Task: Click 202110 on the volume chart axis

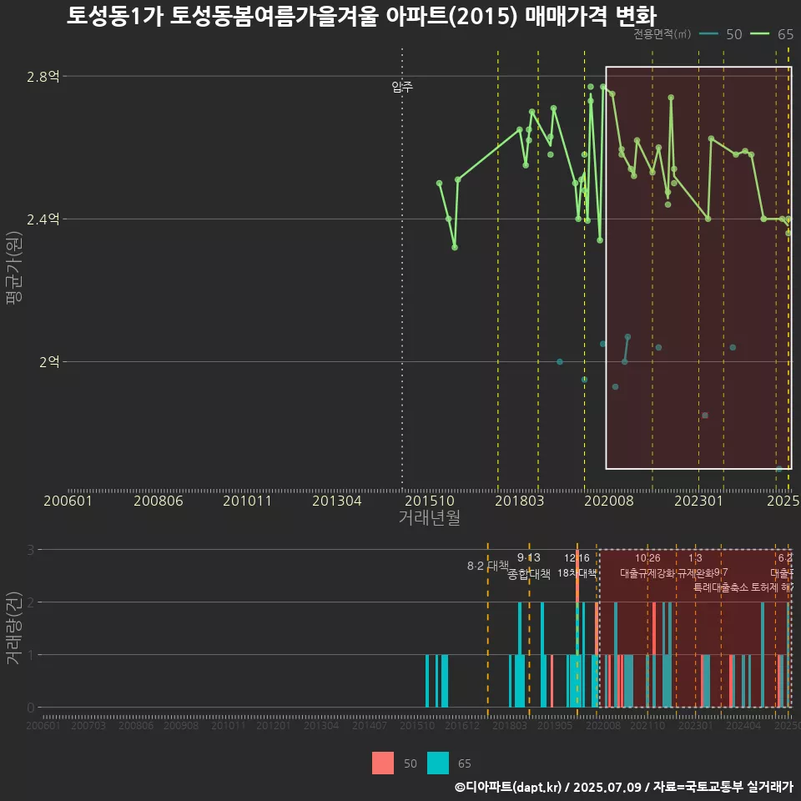Action: tap(647, 725)
